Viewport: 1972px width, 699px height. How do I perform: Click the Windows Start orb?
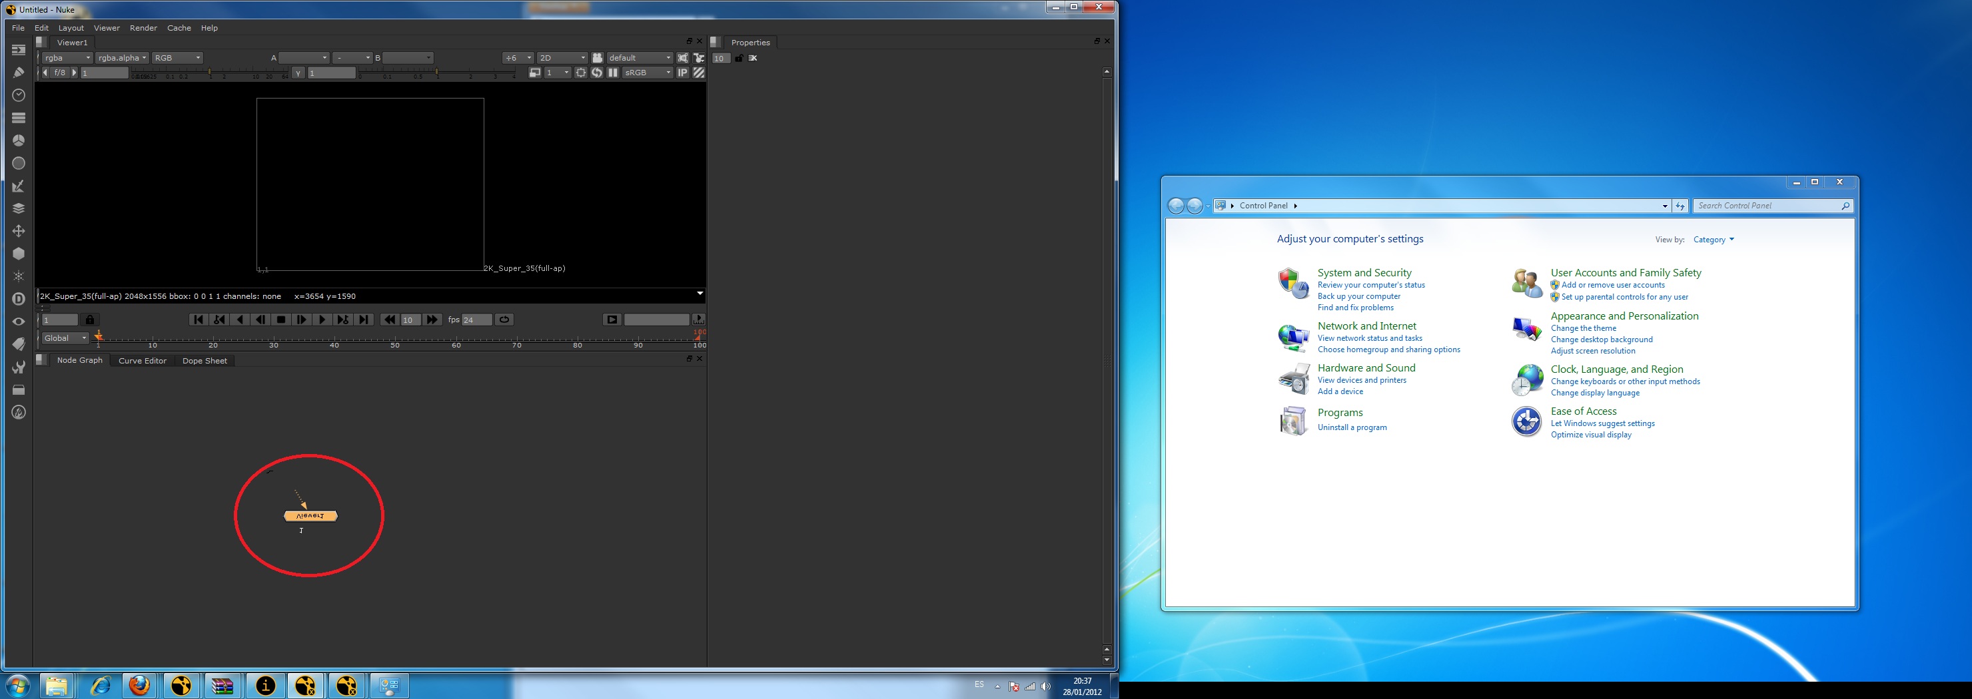coord(17,685)
